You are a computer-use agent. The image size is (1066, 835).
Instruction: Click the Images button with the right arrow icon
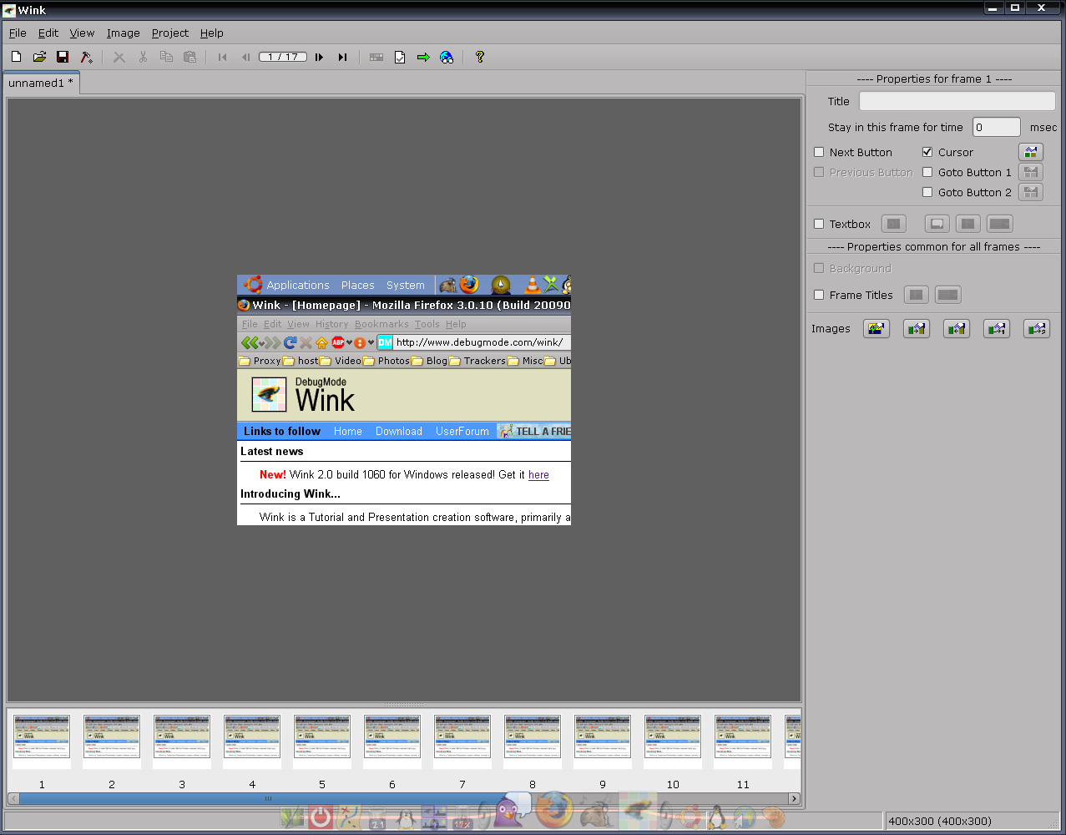[x=917, y=329]
